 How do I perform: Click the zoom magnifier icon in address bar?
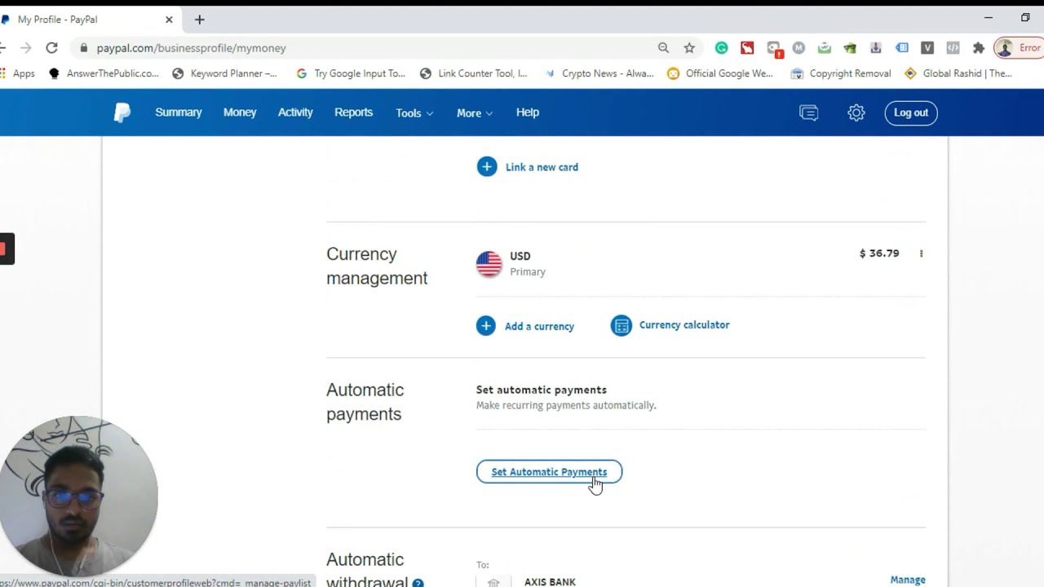(663, 48)
